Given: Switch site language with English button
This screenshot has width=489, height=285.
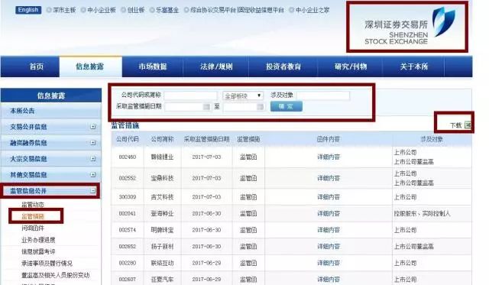Looking at the screenshot, I should [28, 10].
